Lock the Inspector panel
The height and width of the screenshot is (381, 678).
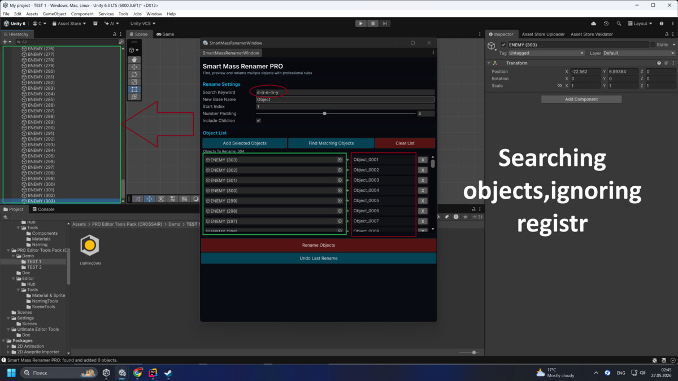pyautogui.click(x=666, y=34)
